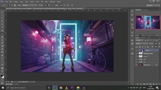The image size is (161, 90).
Task: Add layer mask in Layers panel
Action: coord(144,84)
